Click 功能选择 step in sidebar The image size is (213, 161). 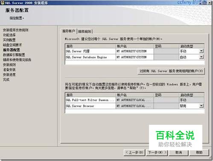tap(9, 35)
